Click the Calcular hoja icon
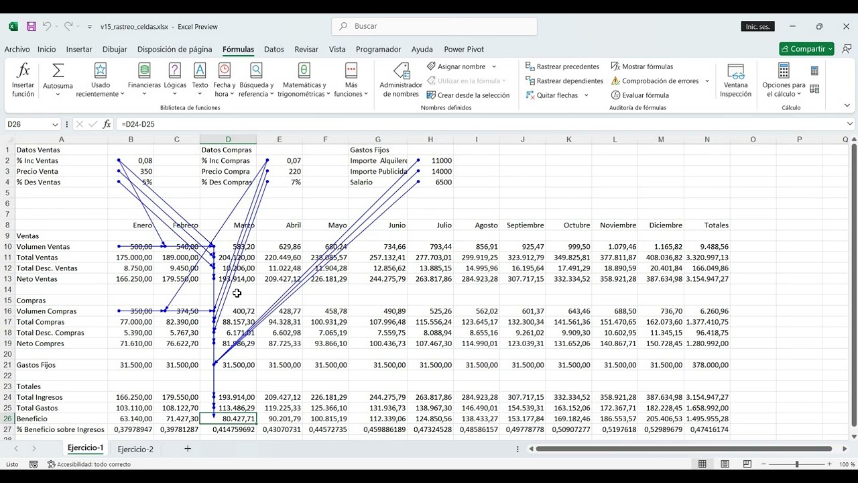This screenshot has width=858, height=483. point(814,89)
